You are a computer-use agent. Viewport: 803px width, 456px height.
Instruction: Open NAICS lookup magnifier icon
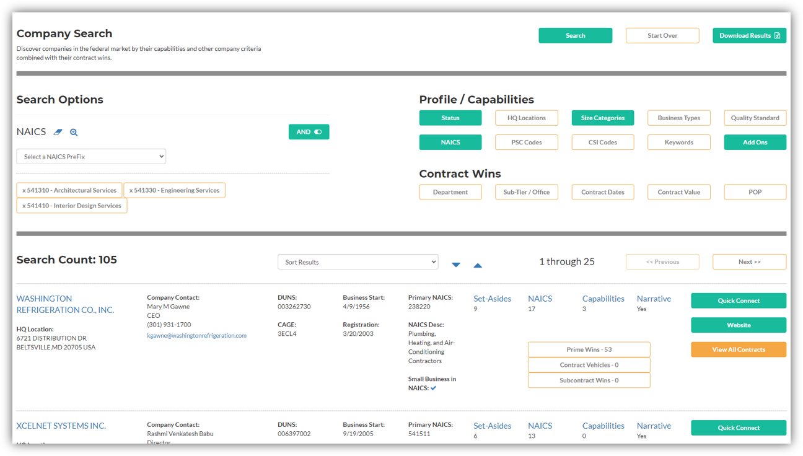tap(74, 132)
